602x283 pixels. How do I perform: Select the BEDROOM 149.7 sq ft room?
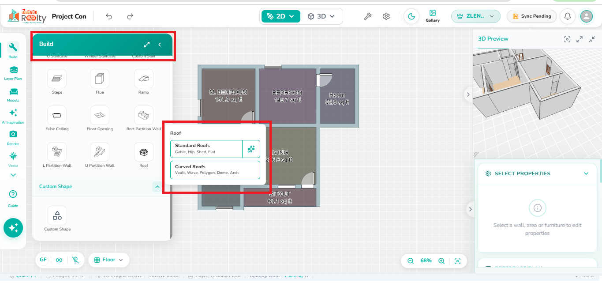point(287,96)
